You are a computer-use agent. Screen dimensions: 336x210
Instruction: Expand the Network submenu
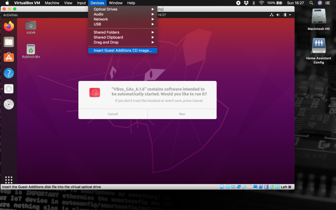point(122,19)
